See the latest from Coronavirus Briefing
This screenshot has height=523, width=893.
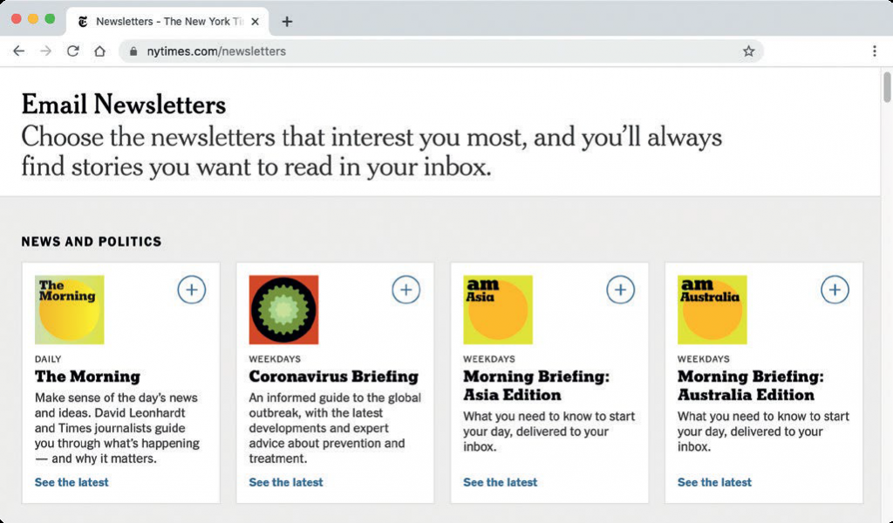point(285,482)
